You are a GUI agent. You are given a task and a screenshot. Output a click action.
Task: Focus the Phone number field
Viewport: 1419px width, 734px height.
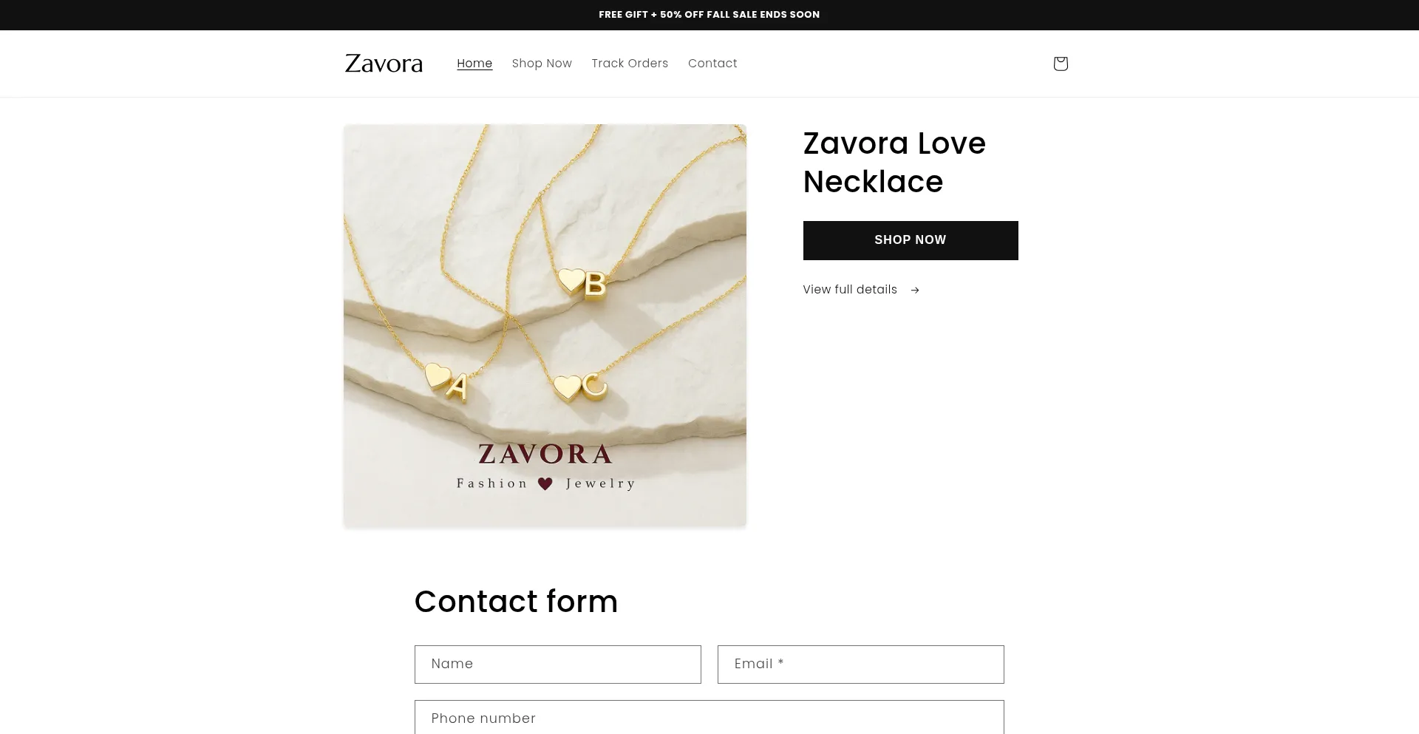tap(709, 718)
